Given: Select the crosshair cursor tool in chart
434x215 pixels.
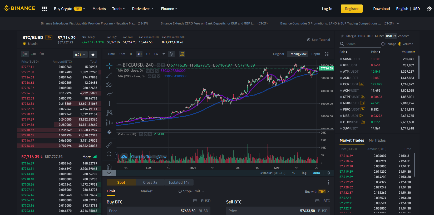Looking at the screenshot, I should (109, 66).
